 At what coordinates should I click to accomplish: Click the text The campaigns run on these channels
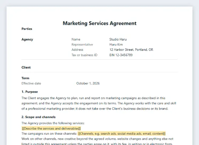coord(49,134)
